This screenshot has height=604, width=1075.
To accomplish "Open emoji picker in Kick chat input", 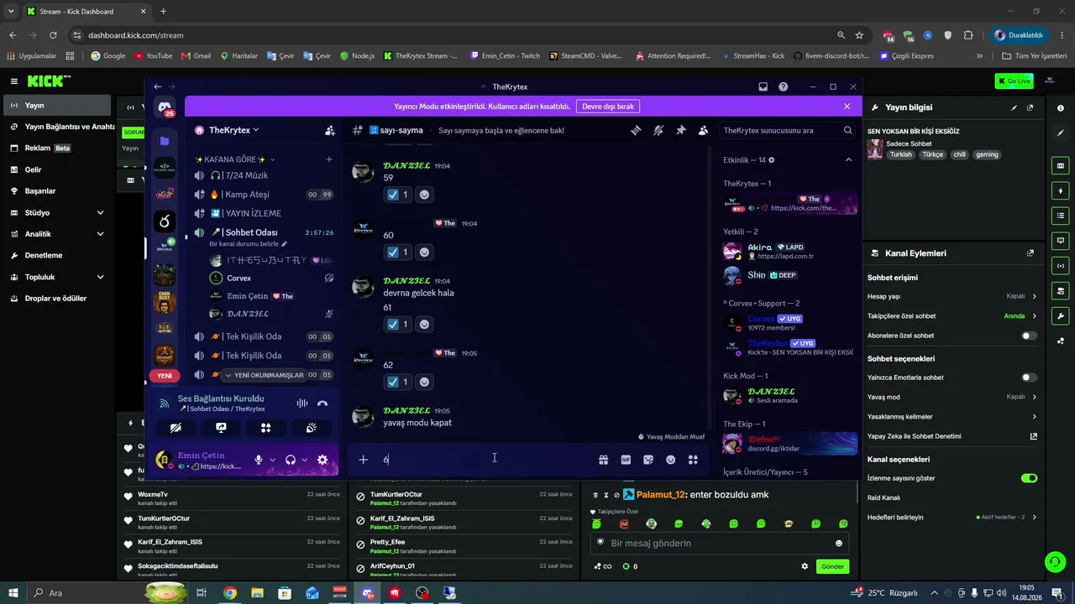I will tap(838, 544).
